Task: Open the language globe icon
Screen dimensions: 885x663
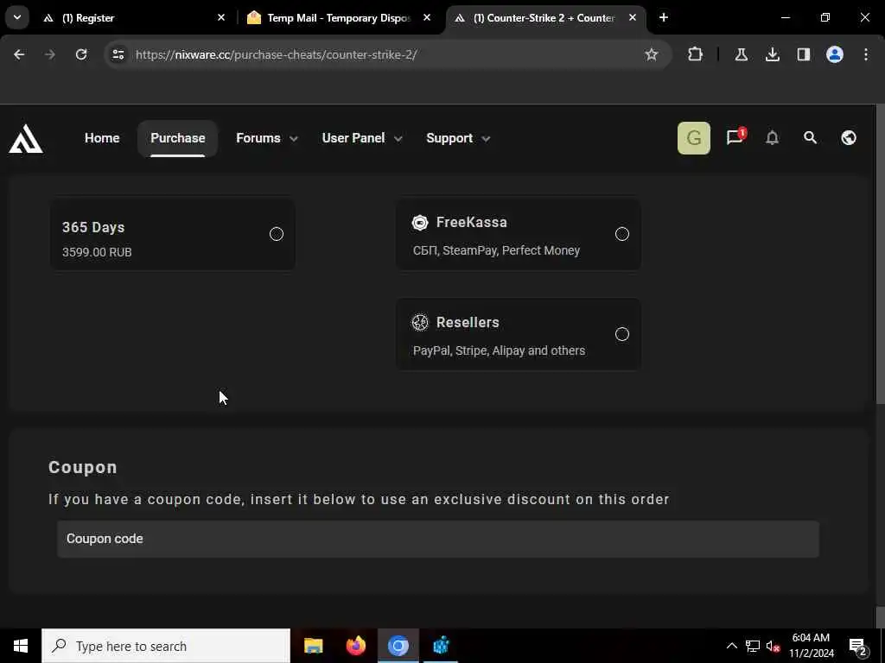Action: 849,137
